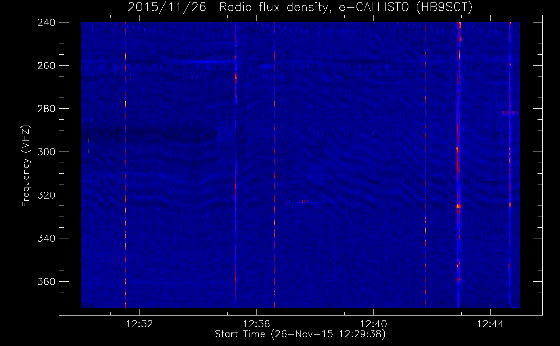Select the 320 frequency tick label
The width and height of the screenshot is (560, 346).
(46, 195)
